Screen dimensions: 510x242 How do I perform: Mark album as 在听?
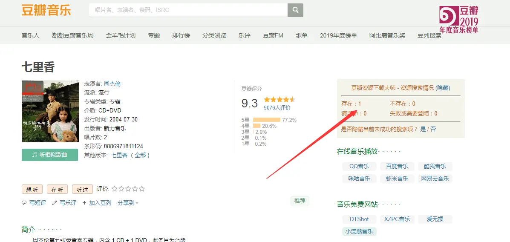click(x=57, y=190)
